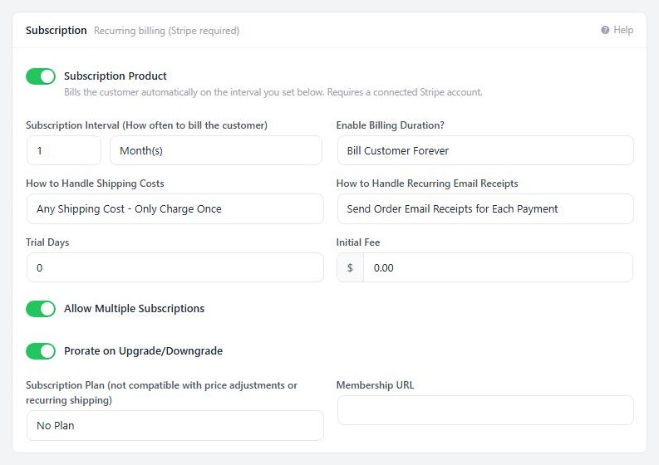Click the subscription interval number field

[x=64, y=150]
